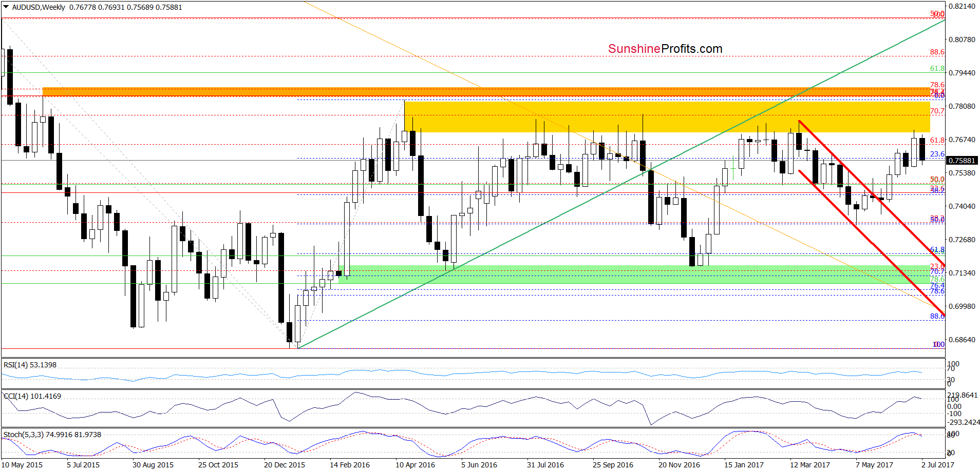Select the 0.71340 price axis label
Image resolution: width=980 pixels, height=472 pixels.
pyautogui.click(x=962, y=273)
